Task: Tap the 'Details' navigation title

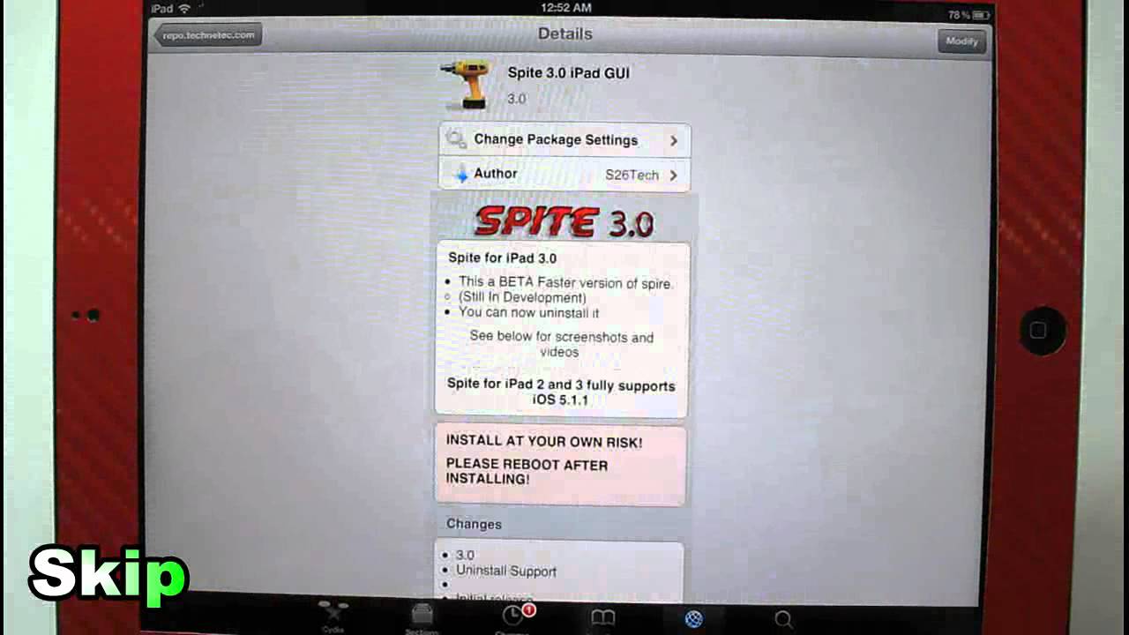Action: click(x=564, y=34)
